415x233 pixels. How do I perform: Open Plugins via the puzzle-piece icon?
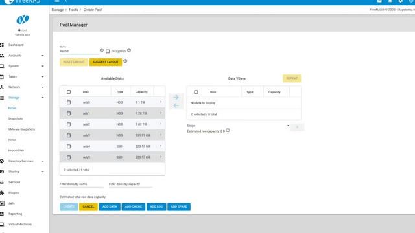click(x=2, y=193)
